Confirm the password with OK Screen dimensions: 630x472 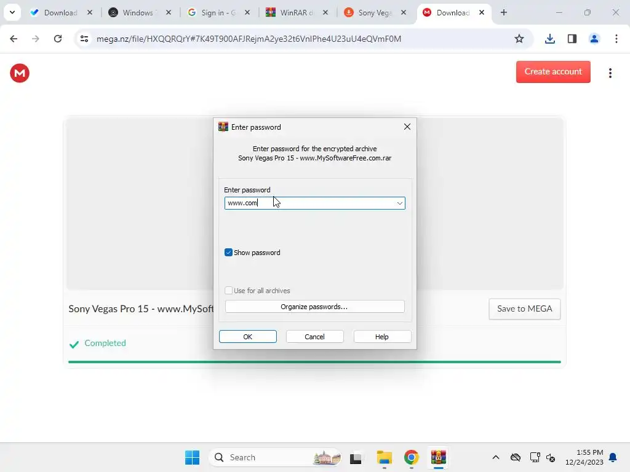[x=247, y=337]
